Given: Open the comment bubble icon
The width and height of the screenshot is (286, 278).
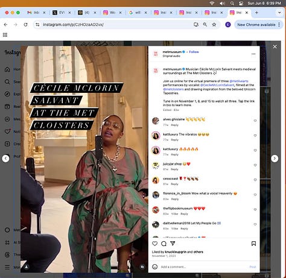Looking at the screenshot, I should (x=164, y=244).
